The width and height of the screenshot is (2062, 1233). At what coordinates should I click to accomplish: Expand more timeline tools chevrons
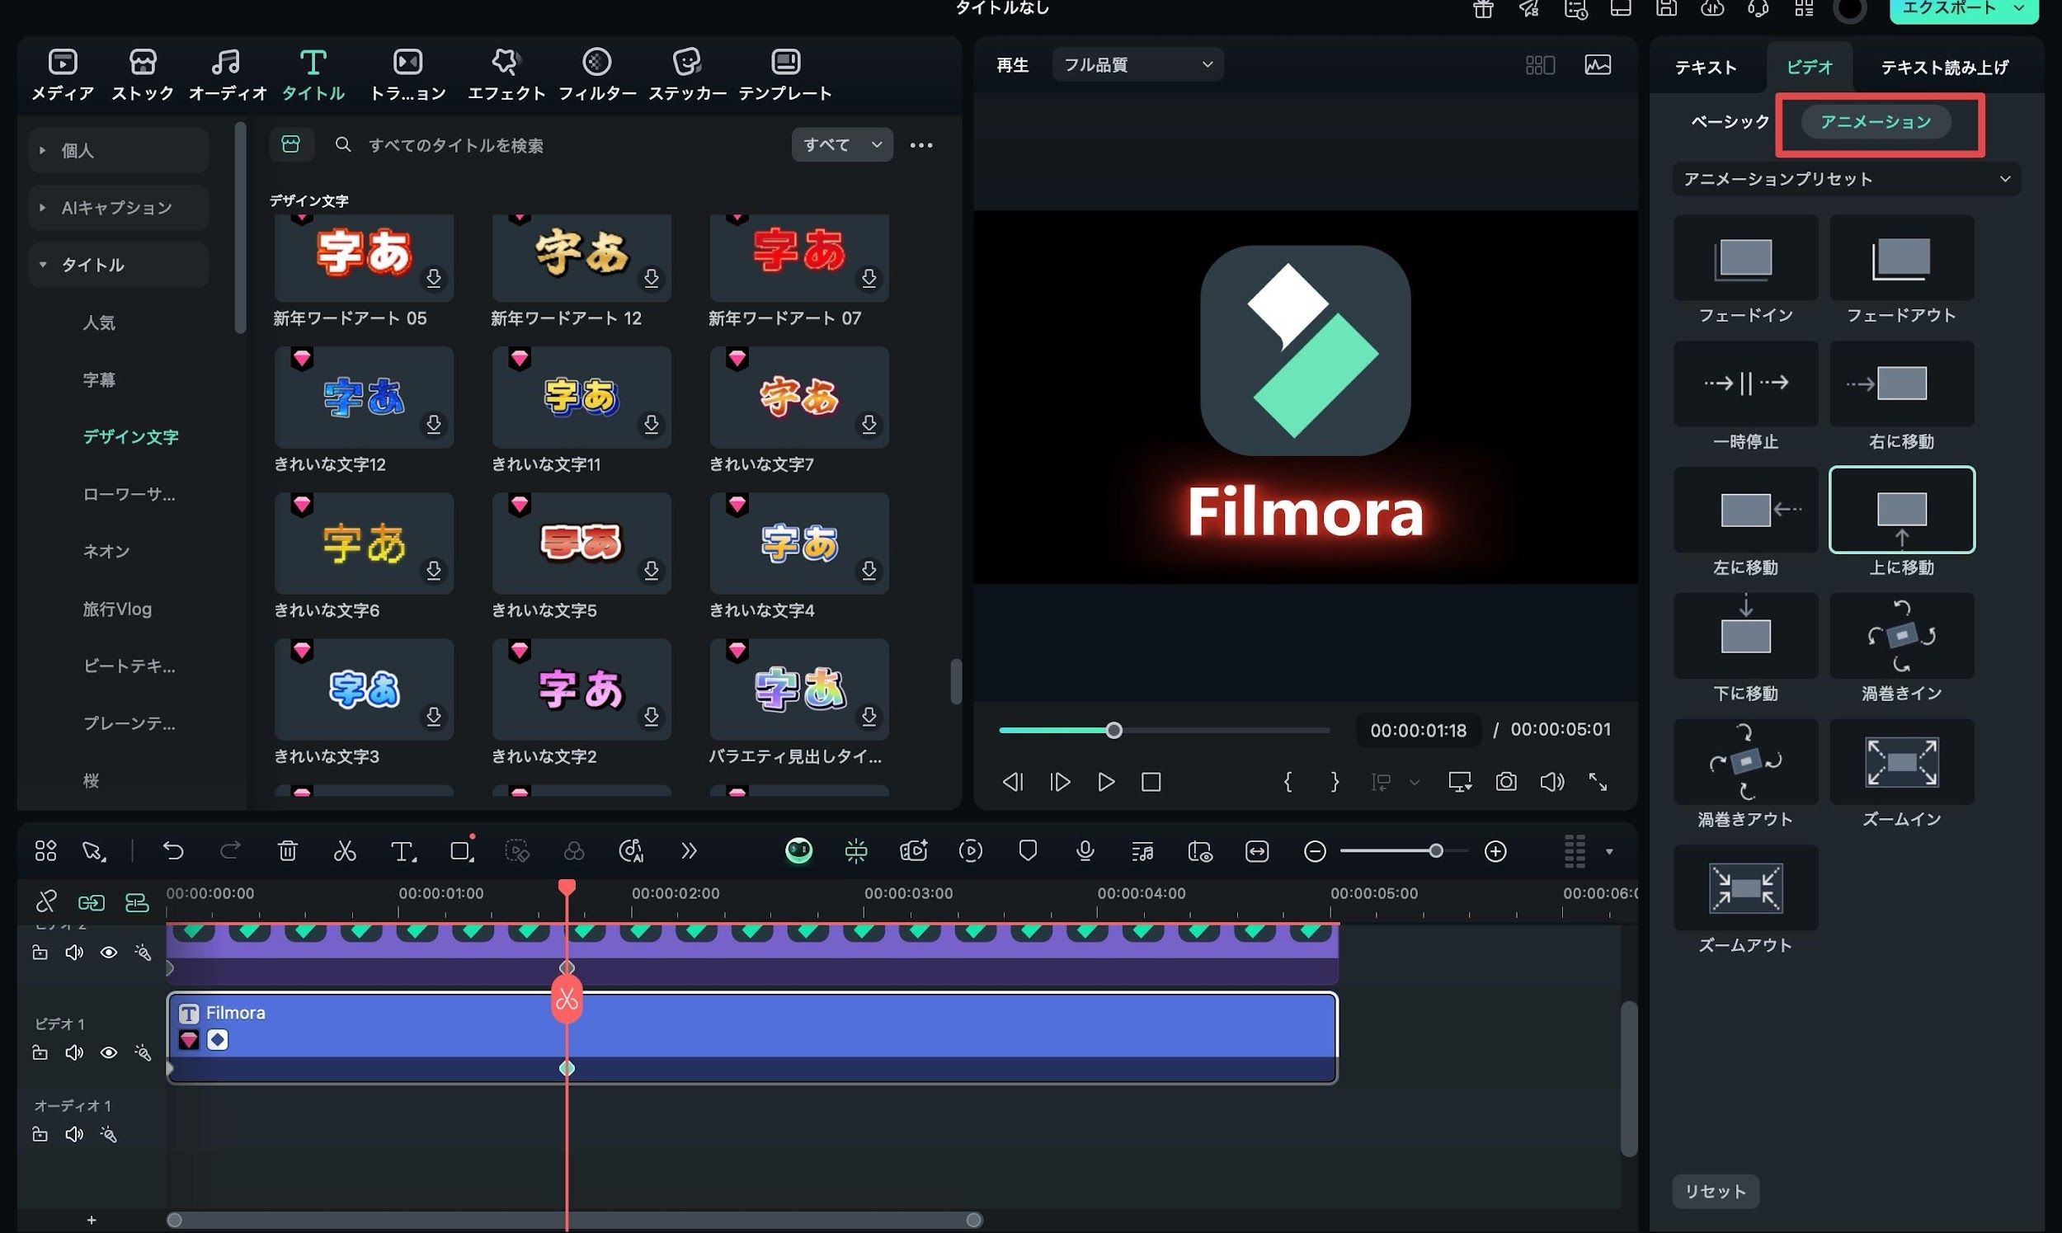(689, 851)
